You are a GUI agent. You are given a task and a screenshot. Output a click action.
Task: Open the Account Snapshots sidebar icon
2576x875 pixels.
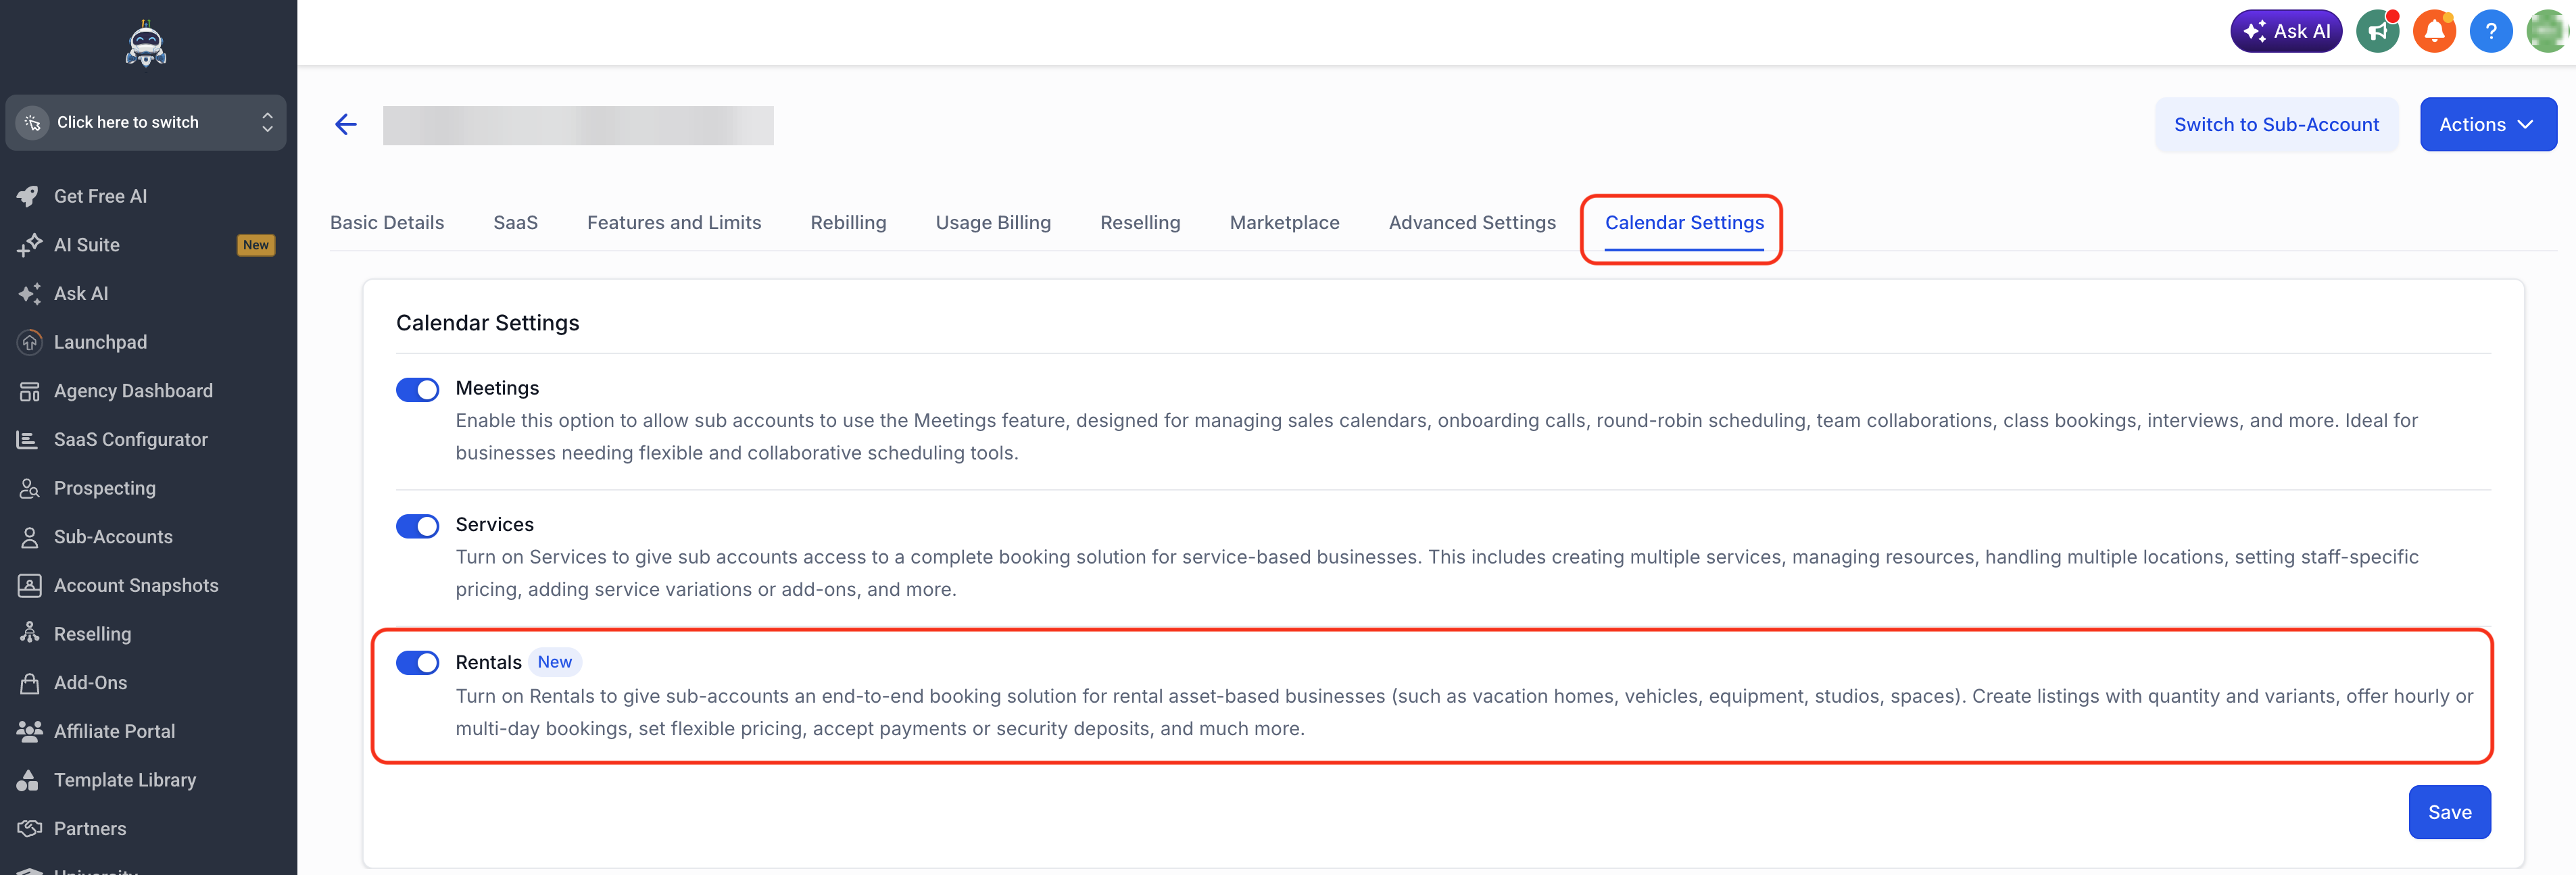(29, 585)
